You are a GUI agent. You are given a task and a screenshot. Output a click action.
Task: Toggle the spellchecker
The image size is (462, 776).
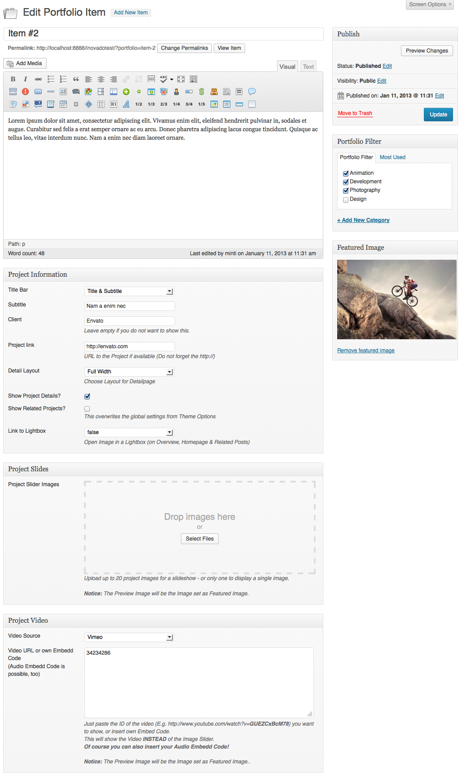[163, 79]
